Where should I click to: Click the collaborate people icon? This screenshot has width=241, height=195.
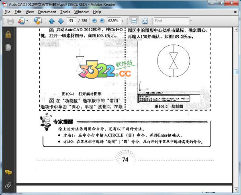click(x=21, y=21)
